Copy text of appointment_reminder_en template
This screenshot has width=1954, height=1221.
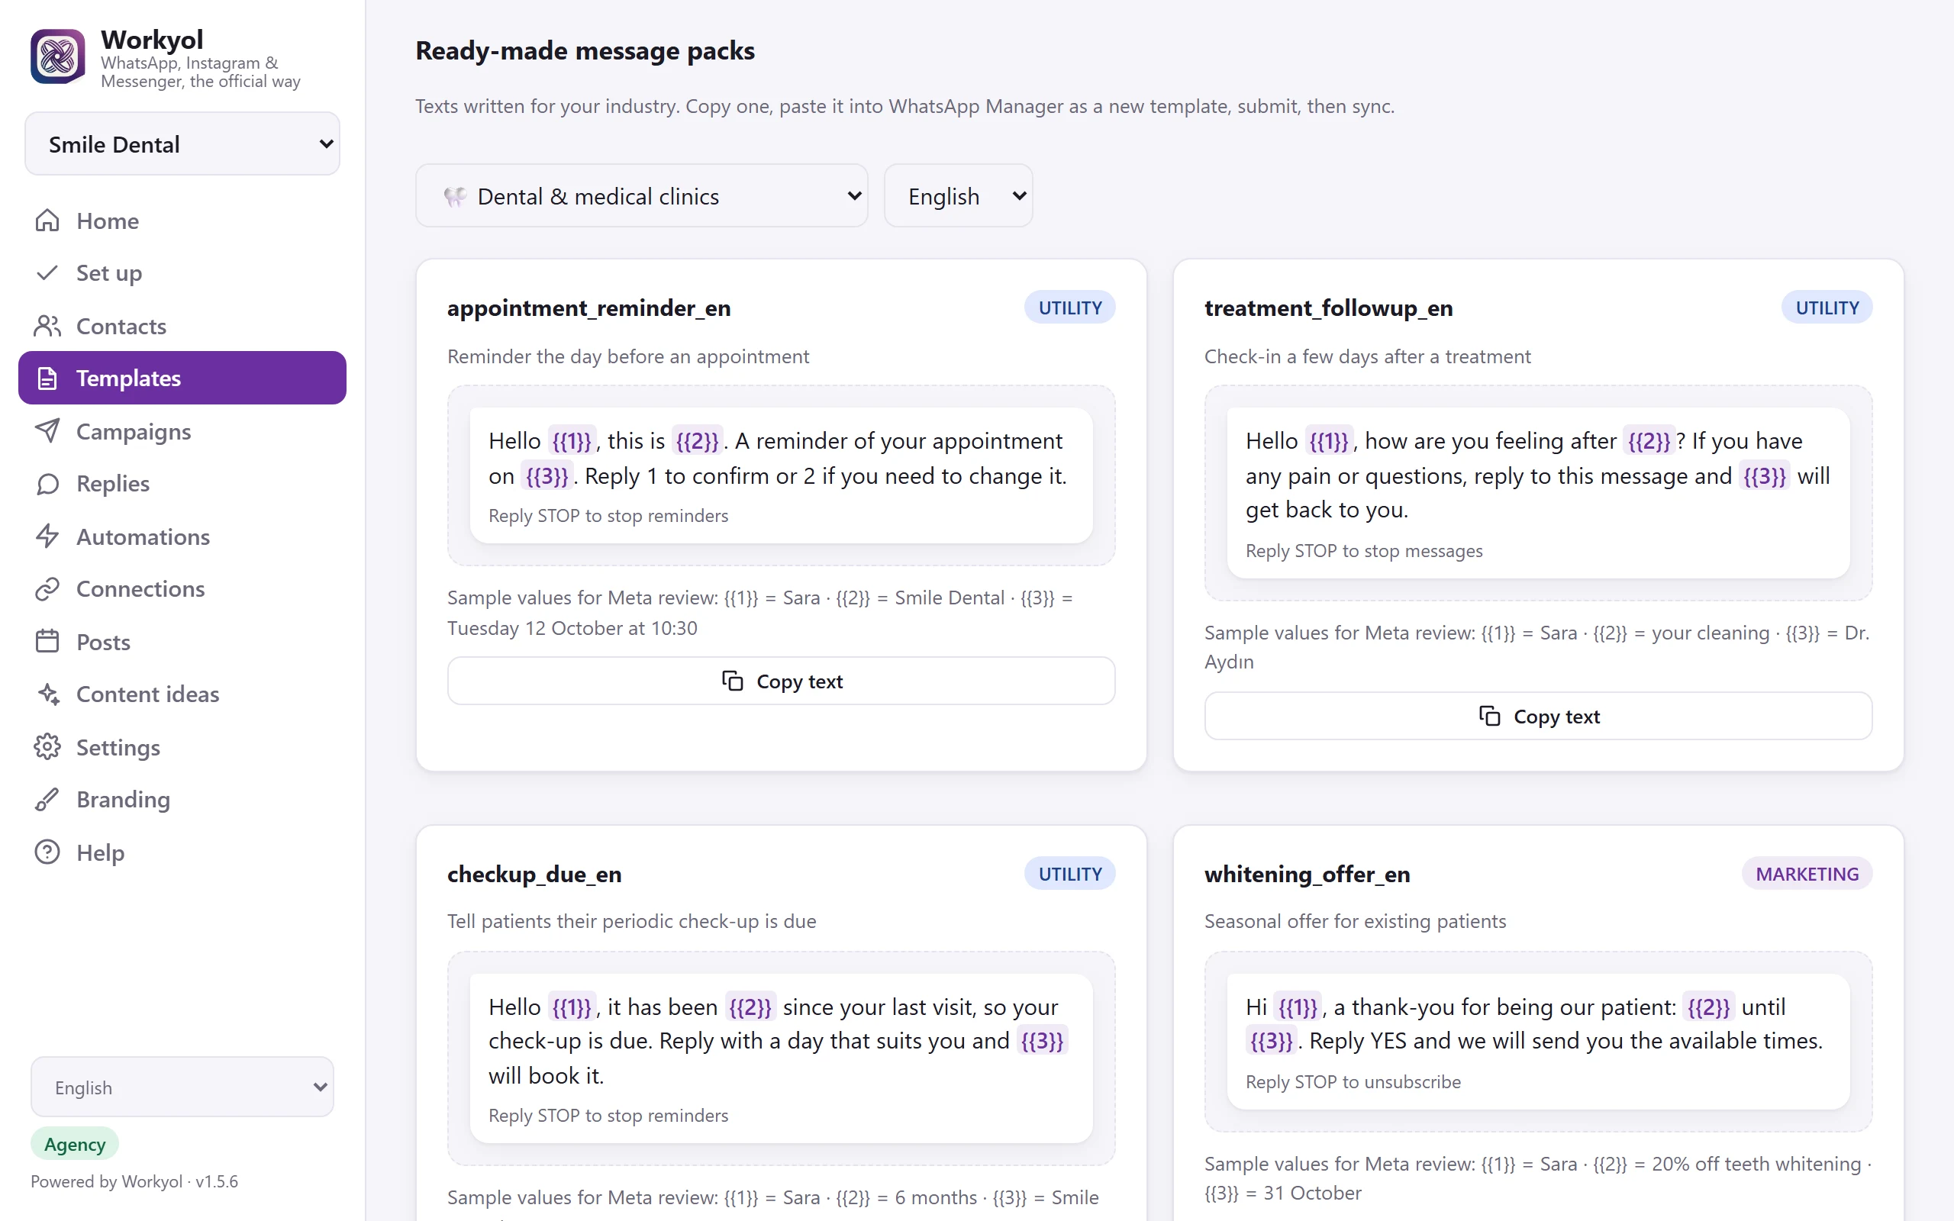coord(782,681)
